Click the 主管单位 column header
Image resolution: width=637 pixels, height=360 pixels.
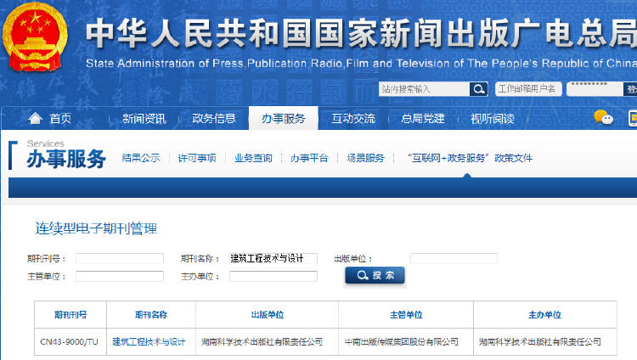406,314
